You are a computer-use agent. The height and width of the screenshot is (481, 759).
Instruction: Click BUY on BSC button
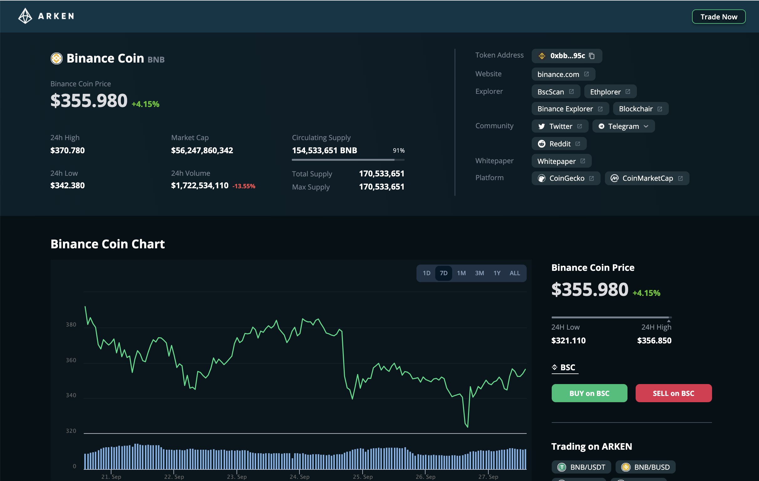click(x=589, y=393)
